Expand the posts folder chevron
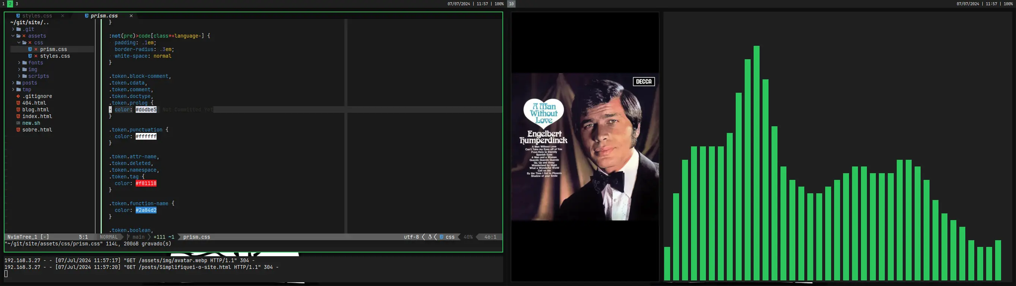 (x=13, y=83)
